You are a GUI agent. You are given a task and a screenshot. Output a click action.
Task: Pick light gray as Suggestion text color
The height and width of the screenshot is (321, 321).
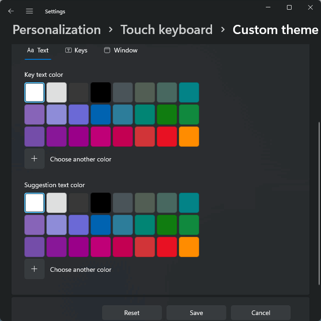[x=57, y=203]
